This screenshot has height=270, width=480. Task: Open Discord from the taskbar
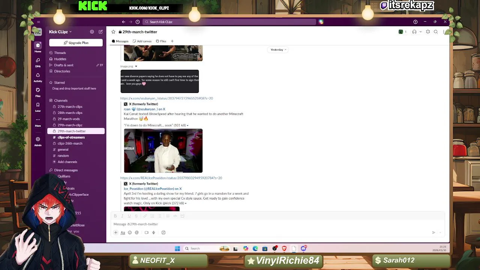click(304, 248)
